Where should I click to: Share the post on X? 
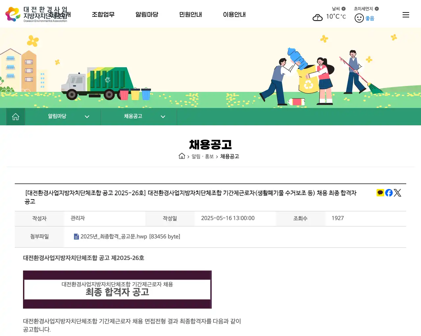tap(397, 193)
